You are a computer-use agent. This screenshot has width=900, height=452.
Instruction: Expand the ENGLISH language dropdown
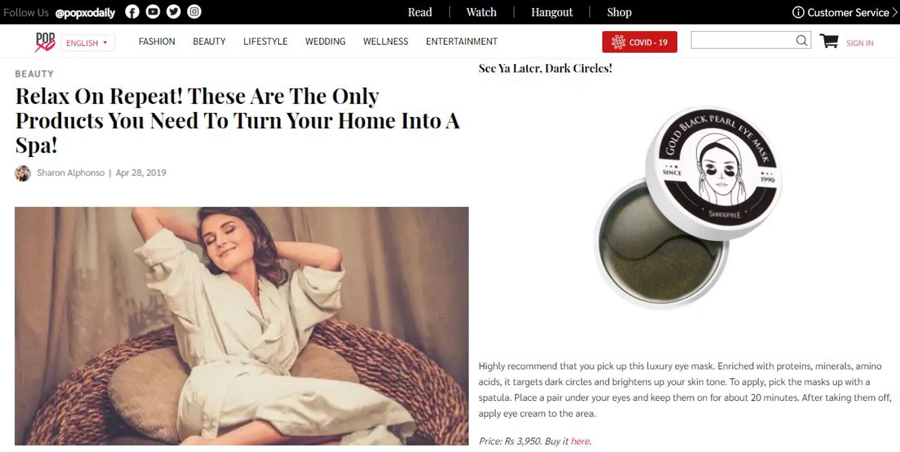point(88,43)
